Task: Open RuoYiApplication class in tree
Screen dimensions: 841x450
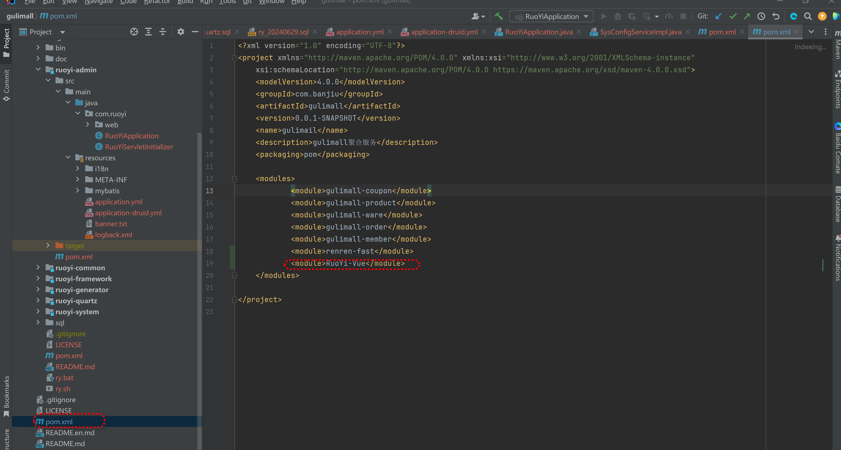Action: pos(131,136)
